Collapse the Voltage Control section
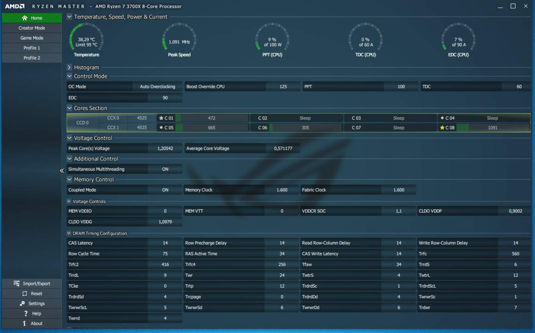Image resolution: width=535 pixels, height=333 pixels. [x=69, y=138]
